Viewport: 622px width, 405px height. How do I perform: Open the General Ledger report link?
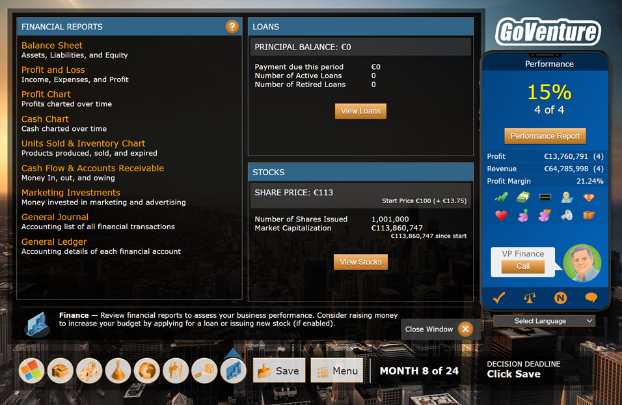[x=54, y=242]
